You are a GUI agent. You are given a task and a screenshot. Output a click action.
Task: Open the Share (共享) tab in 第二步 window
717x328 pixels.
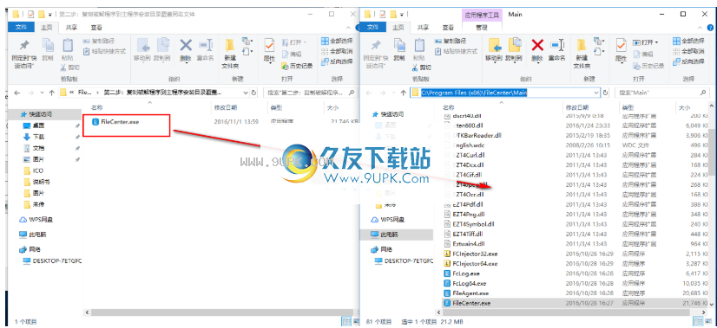[71, 28]
